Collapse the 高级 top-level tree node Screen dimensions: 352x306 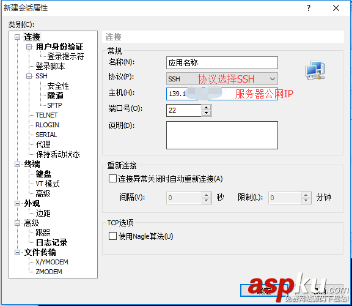coord(17,223)
